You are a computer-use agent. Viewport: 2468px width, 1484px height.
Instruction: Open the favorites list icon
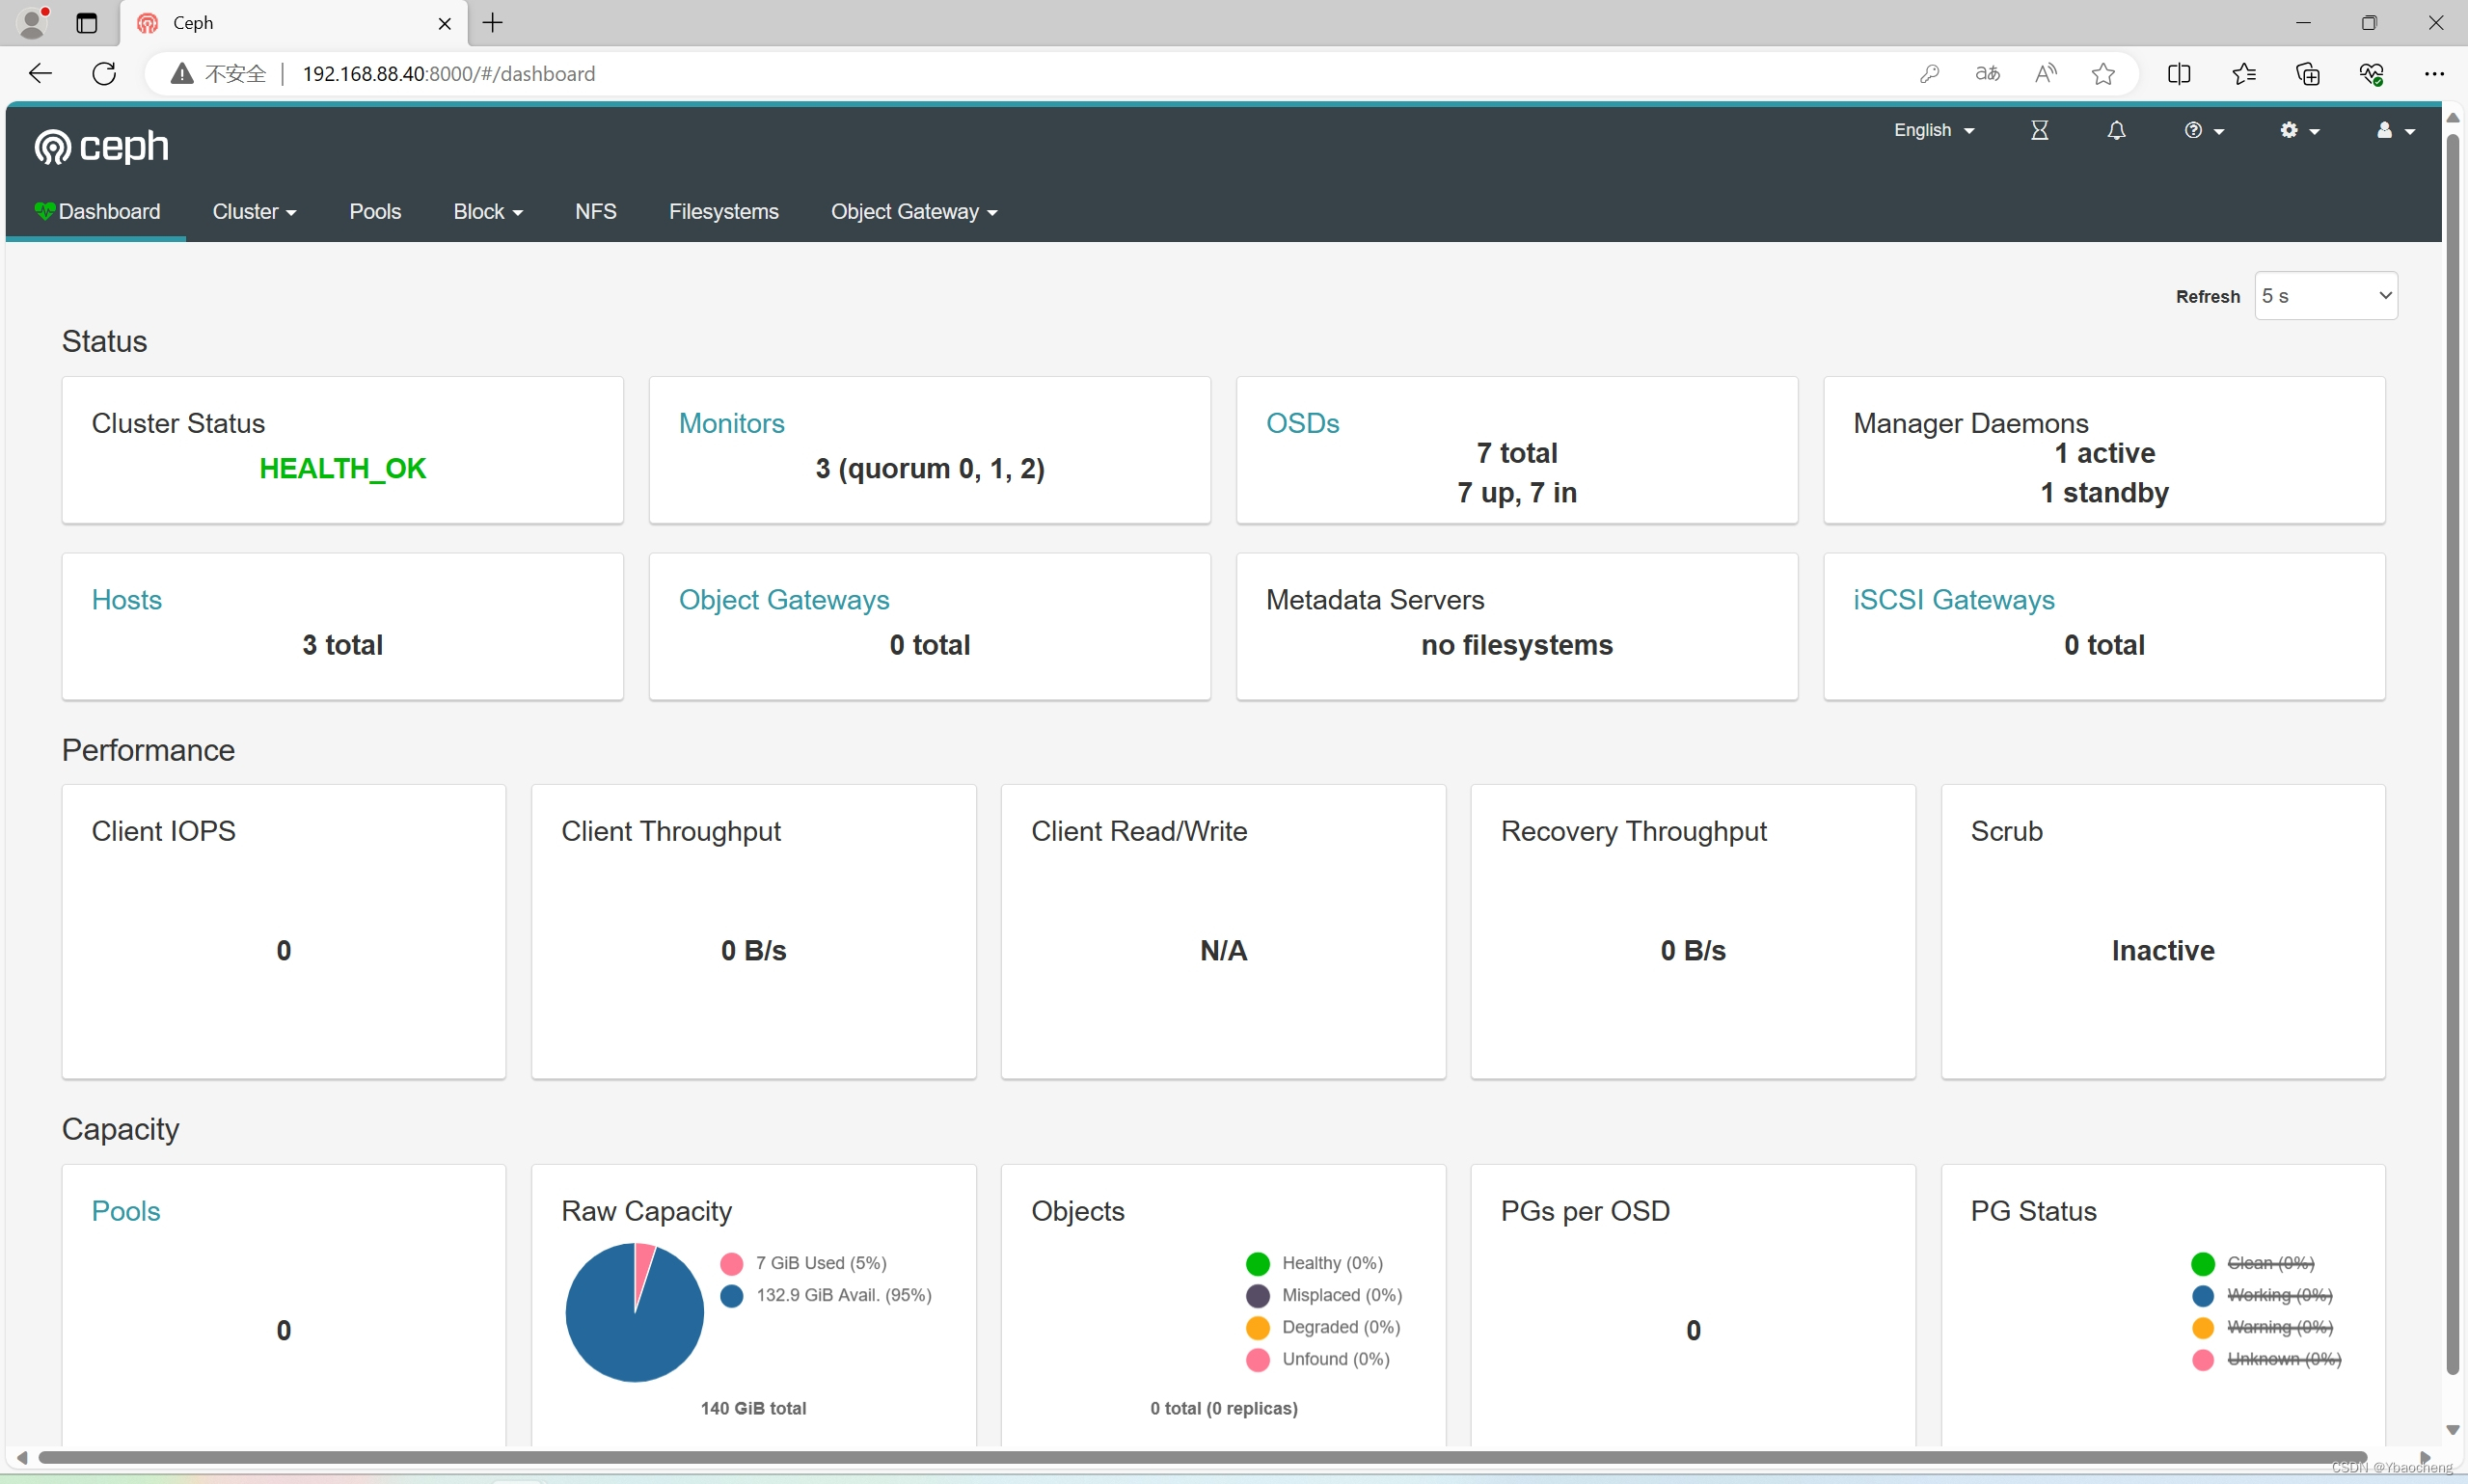coord(2243,73)
